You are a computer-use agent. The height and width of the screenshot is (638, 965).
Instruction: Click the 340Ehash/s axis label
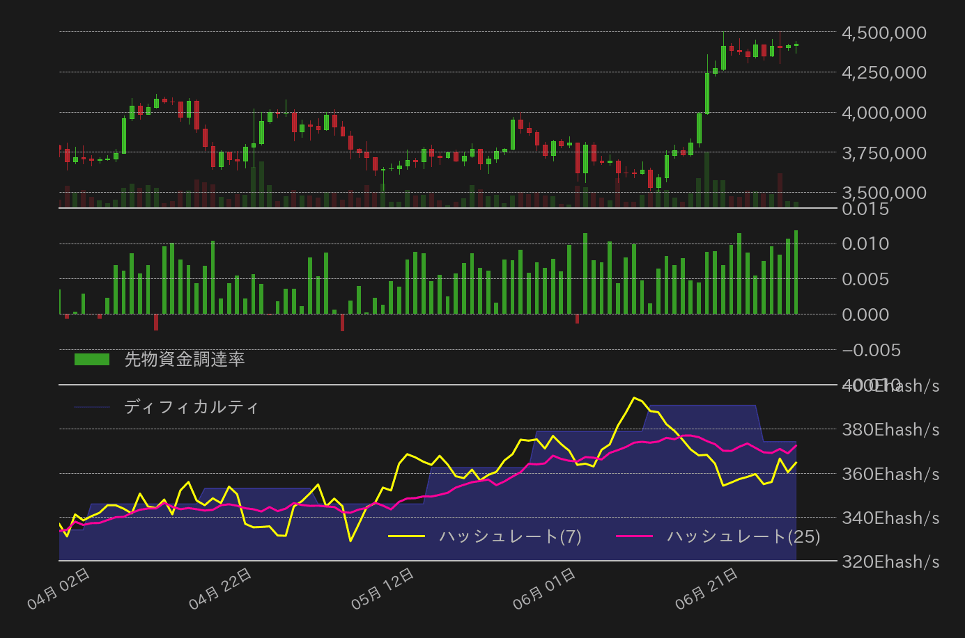point(890,518)
